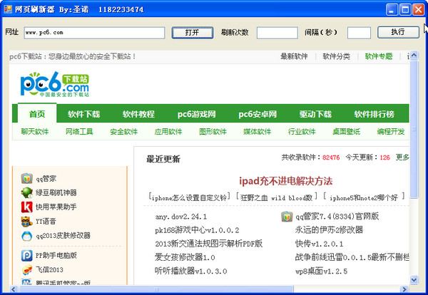
Task: Click the 飞信2013 icon in sidebar
Action: [26, 269]
